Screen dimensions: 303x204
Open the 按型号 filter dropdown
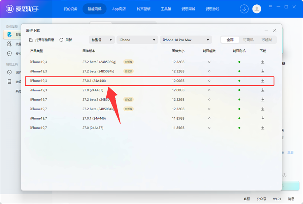(102, 40)
